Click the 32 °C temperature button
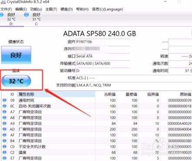 point(16,81)
